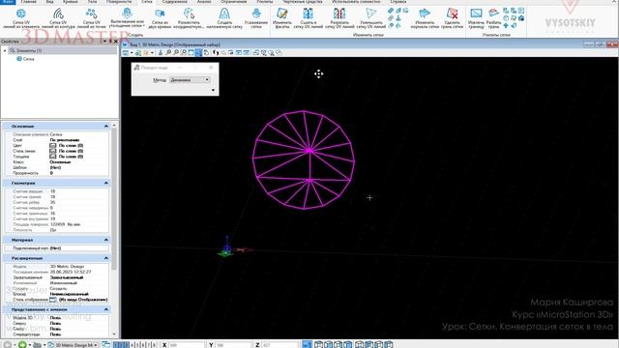Click the Z coordinate input field
This screenshot has height=348, width=619.
tap(280, 345)
